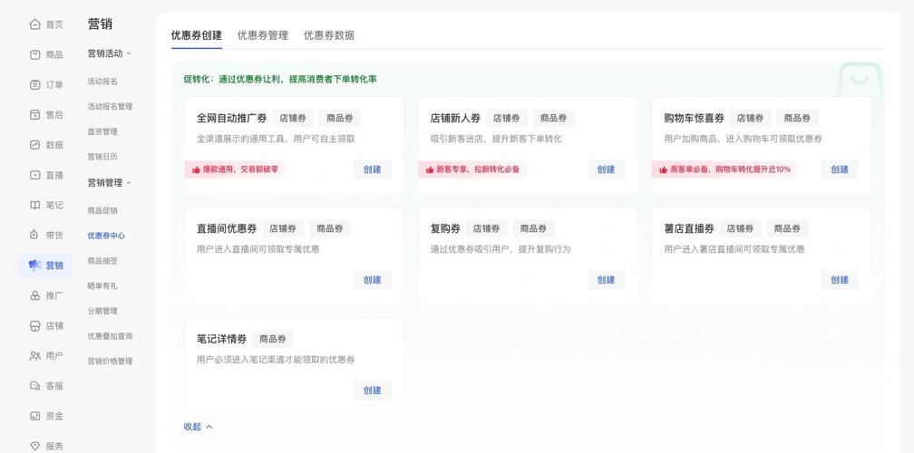The image size is (914, 453).
Task: Click the 直播 live stream icon
Action: [35, 175]
